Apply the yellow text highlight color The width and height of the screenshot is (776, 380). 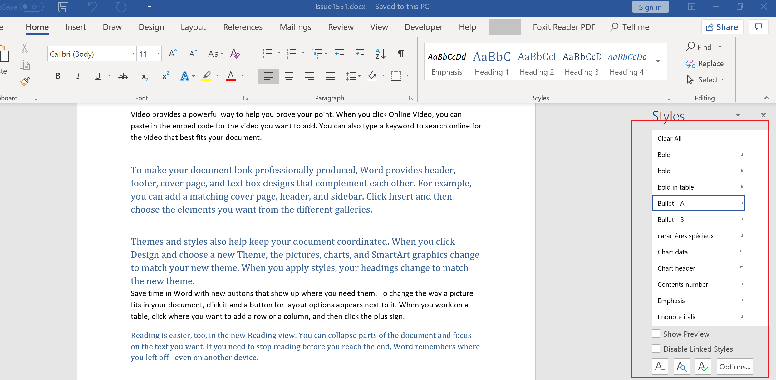(206, 76)
